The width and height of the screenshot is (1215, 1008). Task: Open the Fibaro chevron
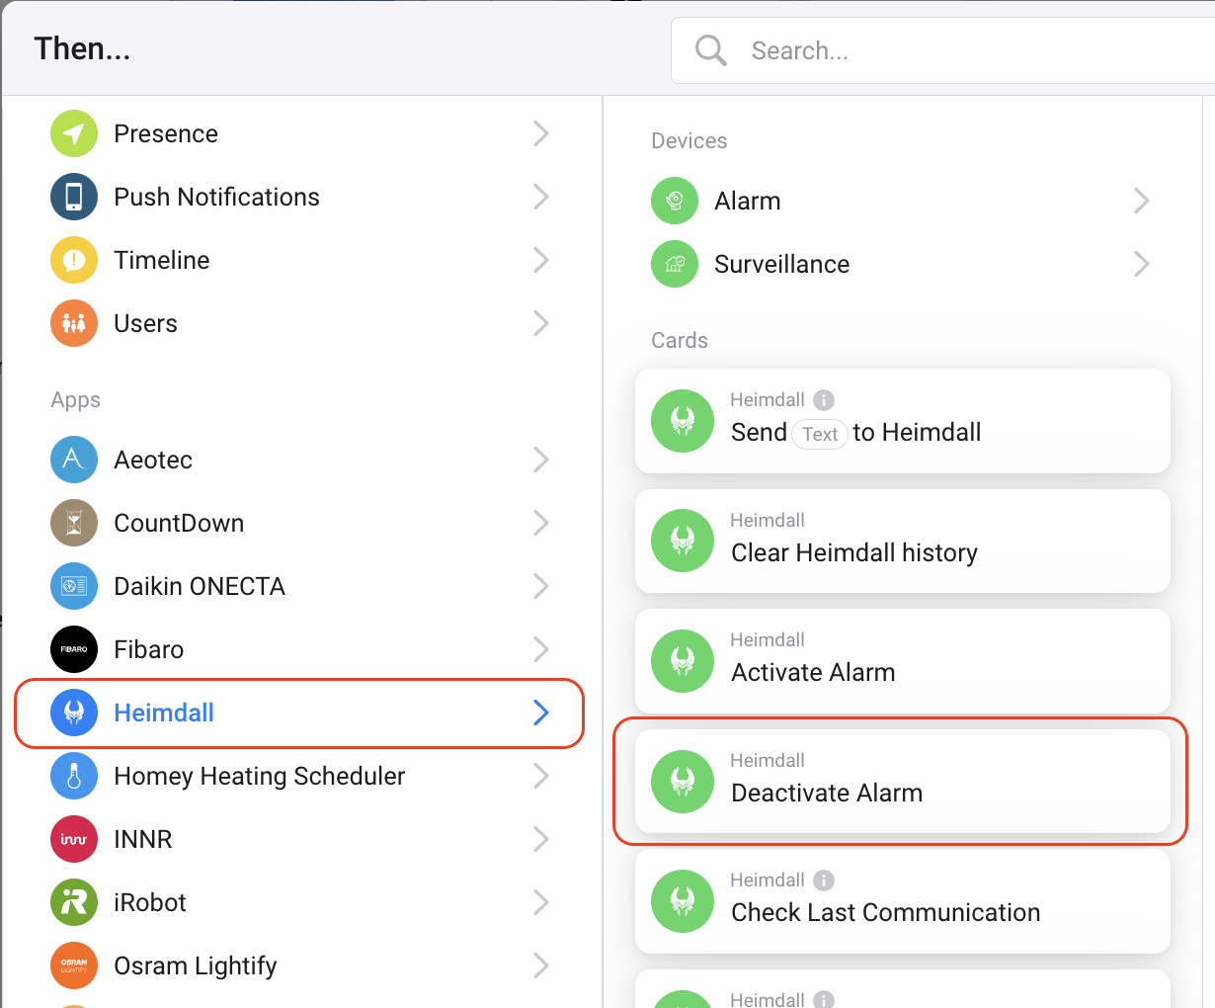click(540, 649)
